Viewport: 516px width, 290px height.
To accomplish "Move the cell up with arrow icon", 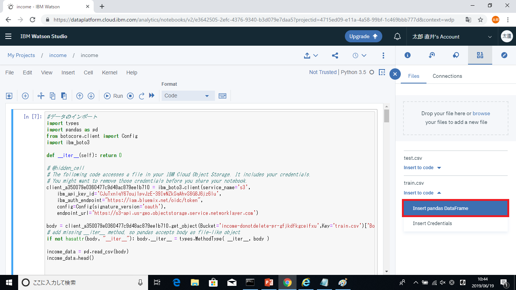I will [x=80, y=96].
